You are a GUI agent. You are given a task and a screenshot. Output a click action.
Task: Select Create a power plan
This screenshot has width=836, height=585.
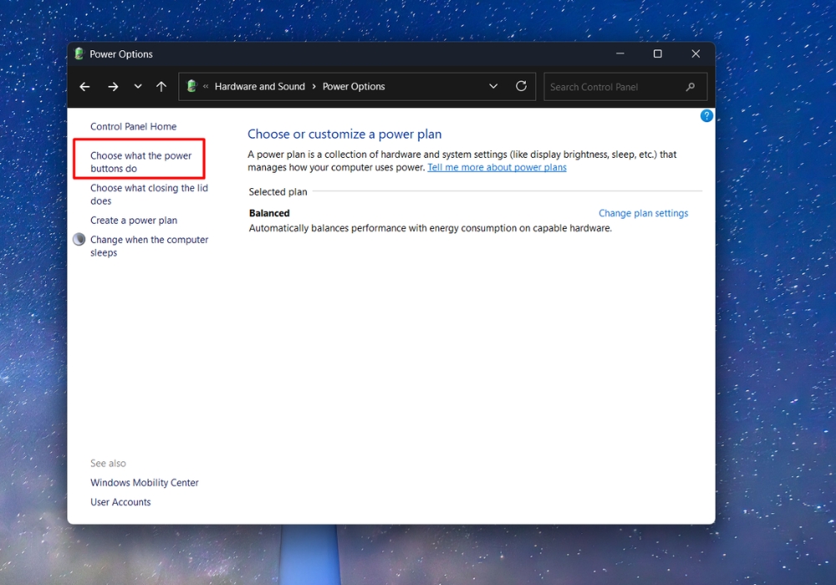[x=134, y=221]
